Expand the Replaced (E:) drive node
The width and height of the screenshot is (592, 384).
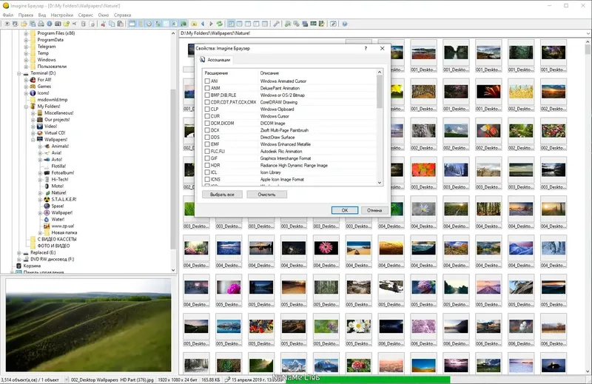click(18, 253)
